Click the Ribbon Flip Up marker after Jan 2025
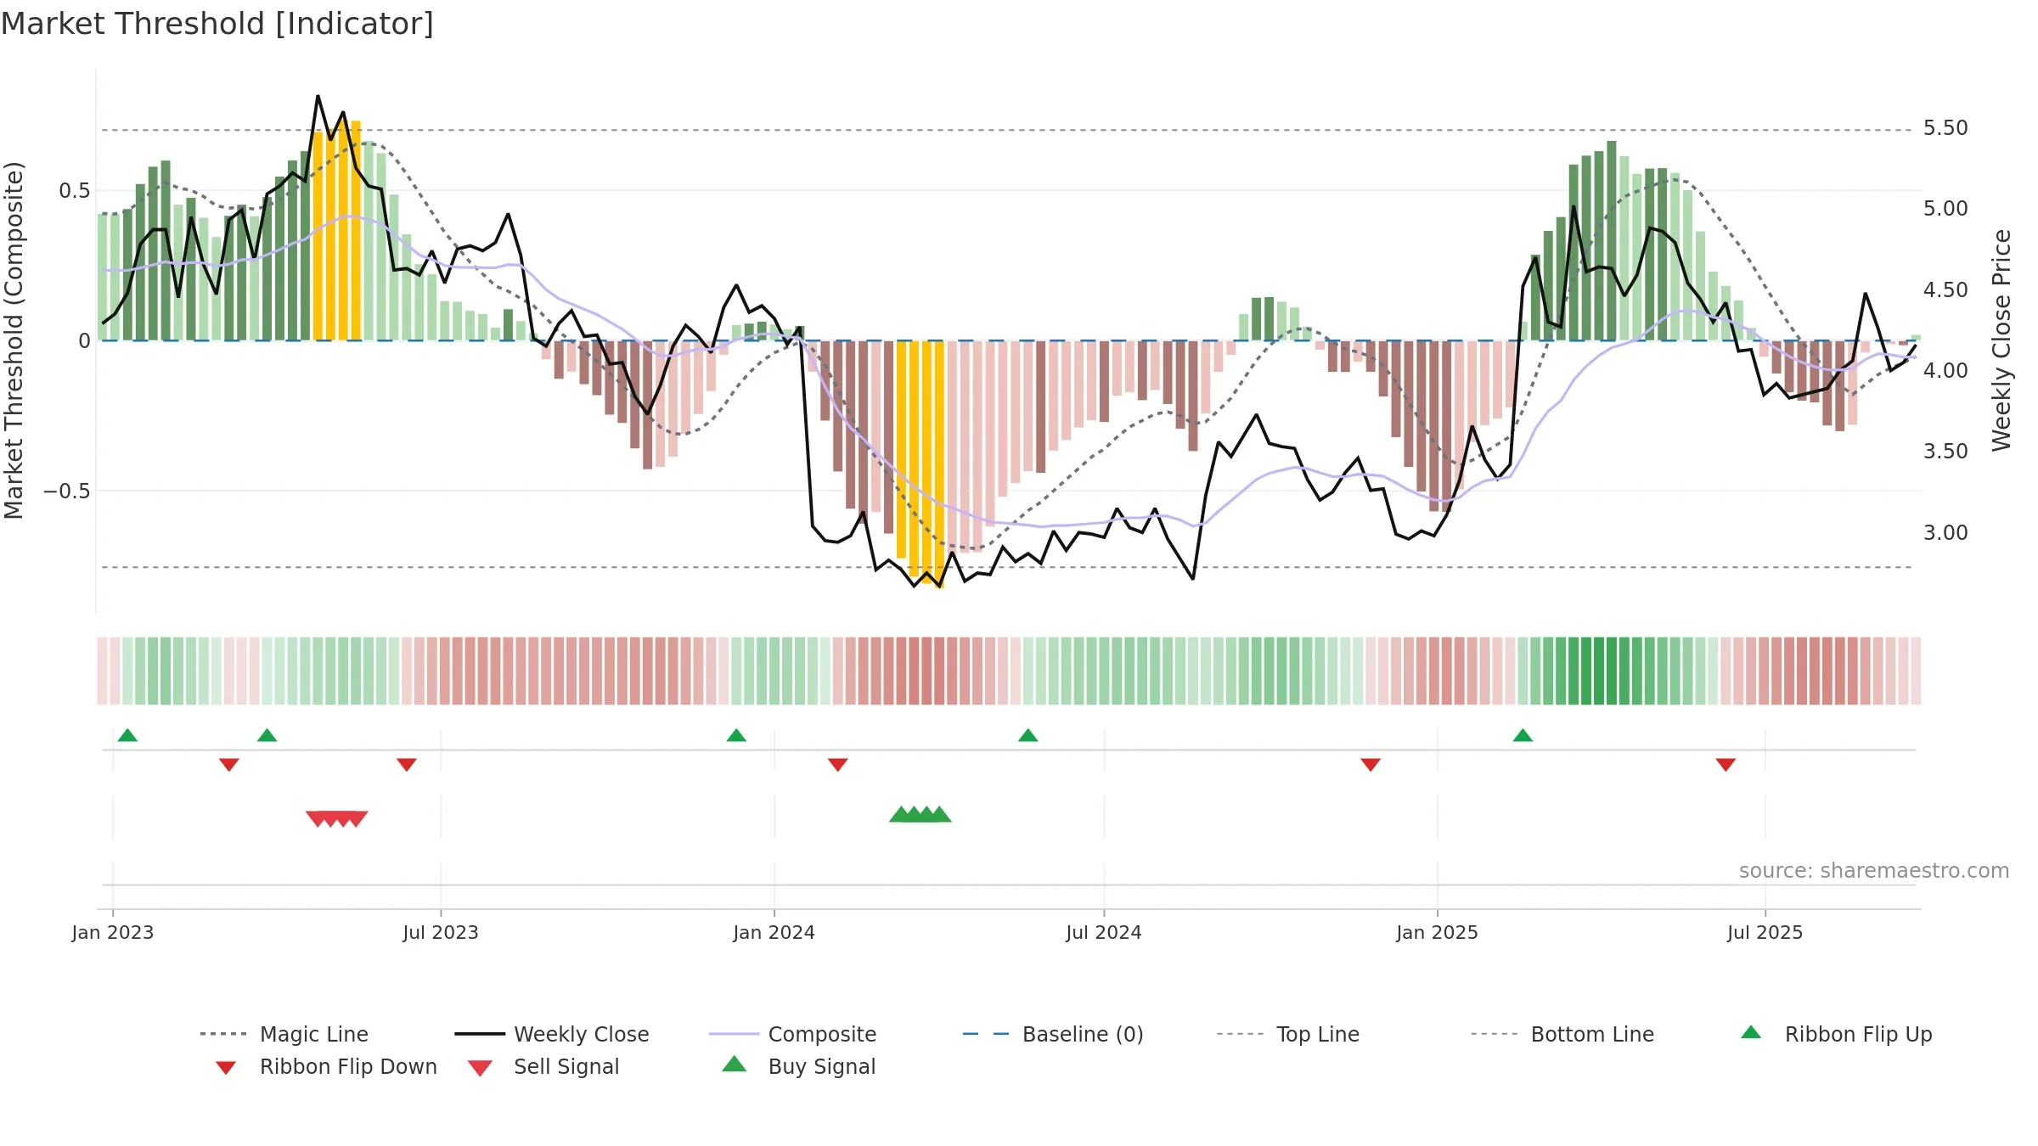 tap(1523, 735)
